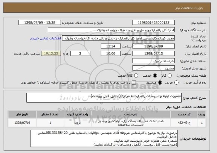
Task: Click the quantity cell showing 1
Action: [x=50, y=123]
